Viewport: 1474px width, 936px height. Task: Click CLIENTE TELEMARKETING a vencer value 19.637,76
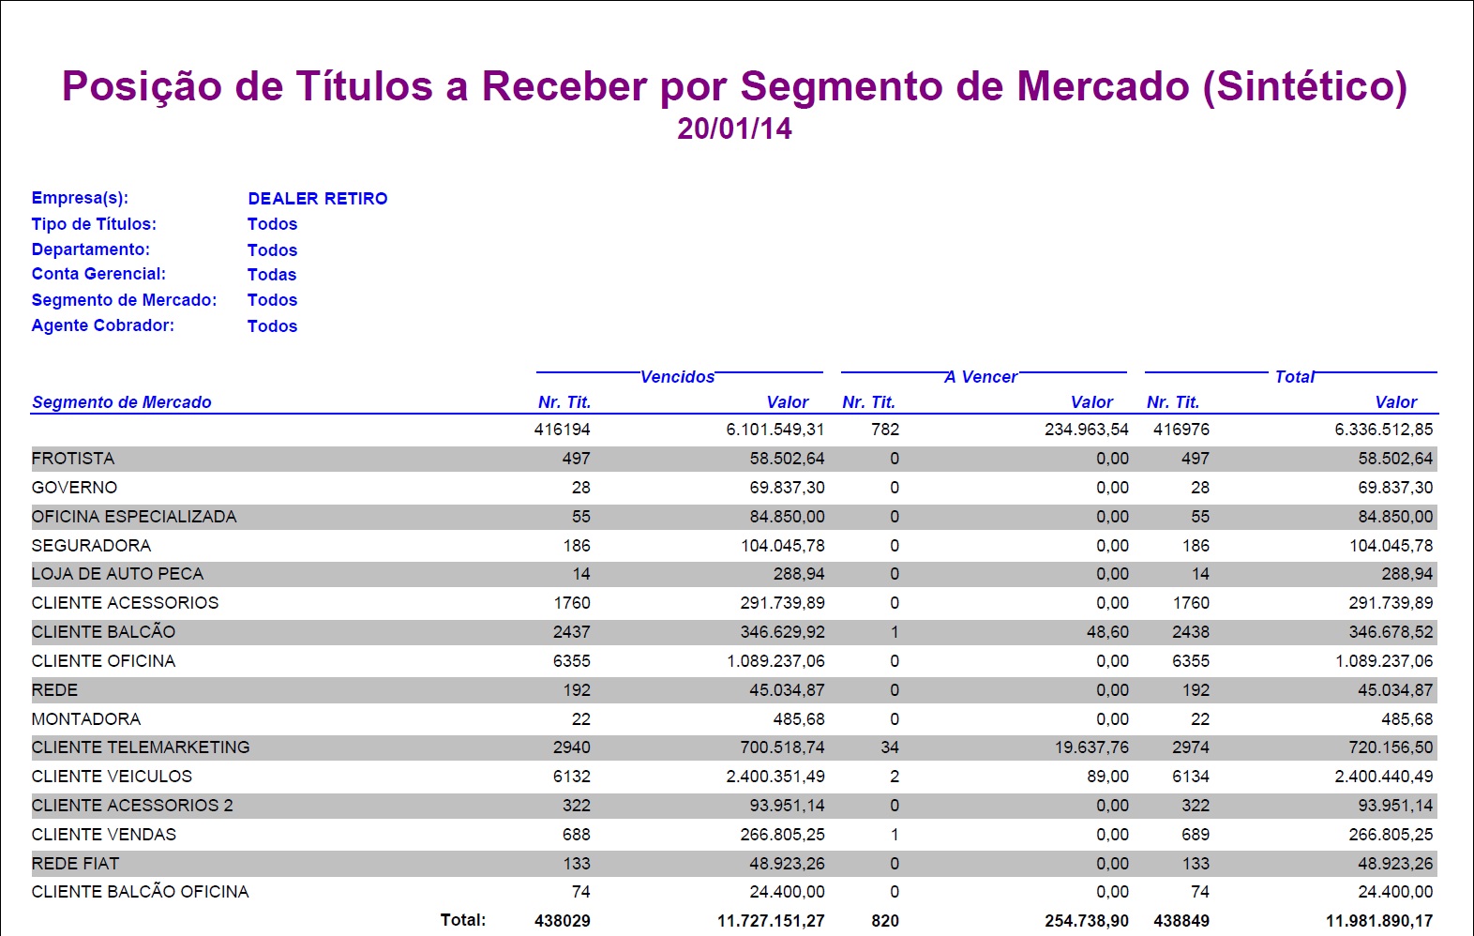point(1091,747)
